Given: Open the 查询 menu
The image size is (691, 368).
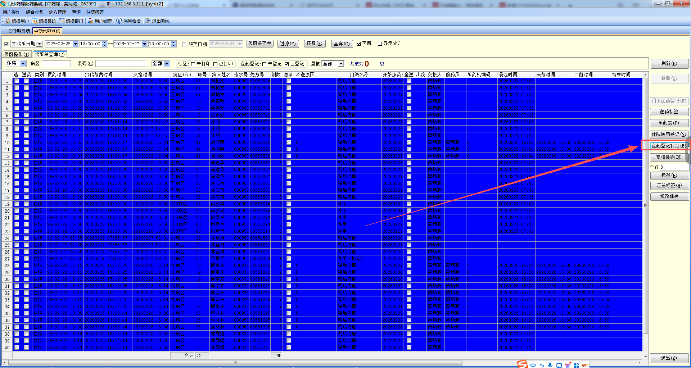Looking at the screenshot, I should (76, 12).
